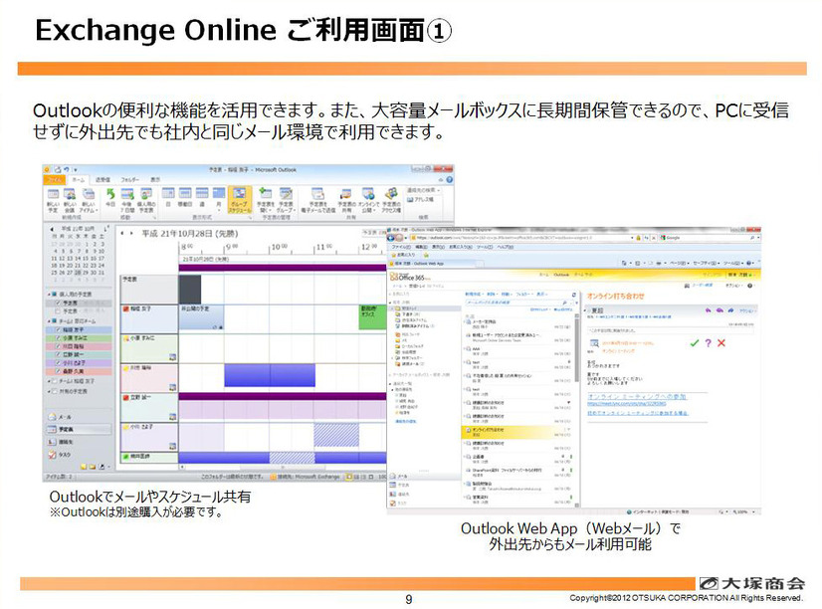822x609 pixels.
Task: Switch to Folder (フォルダー) ribbon tab
Action: [x=130, y=180]
